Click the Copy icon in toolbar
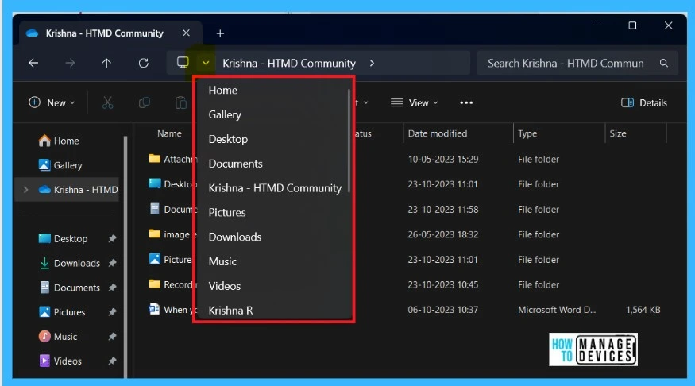 pyautogui.click(x=144, y=102)
